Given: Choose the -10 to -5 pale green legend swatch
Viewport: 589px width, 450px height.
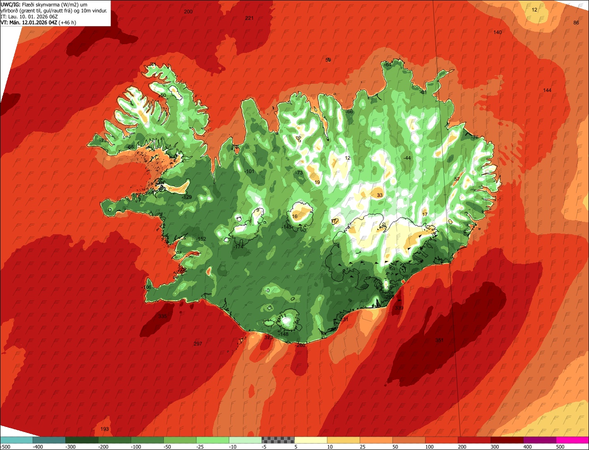Looking at the screenshot, I should point(245,440).
